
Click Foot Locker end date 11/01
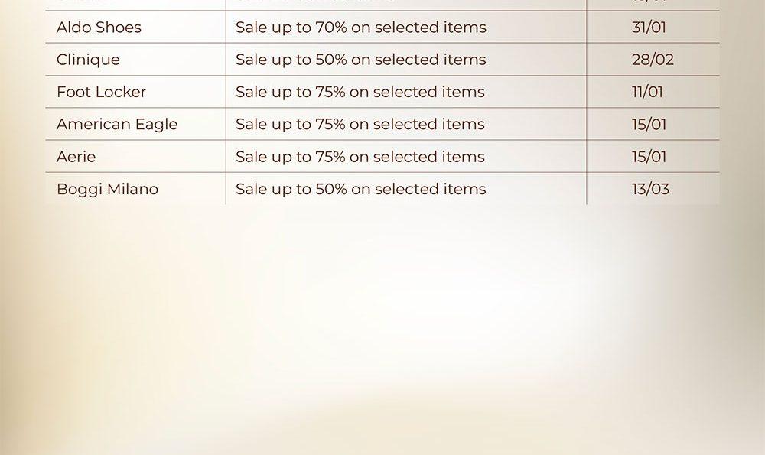[x=647, y=92]
